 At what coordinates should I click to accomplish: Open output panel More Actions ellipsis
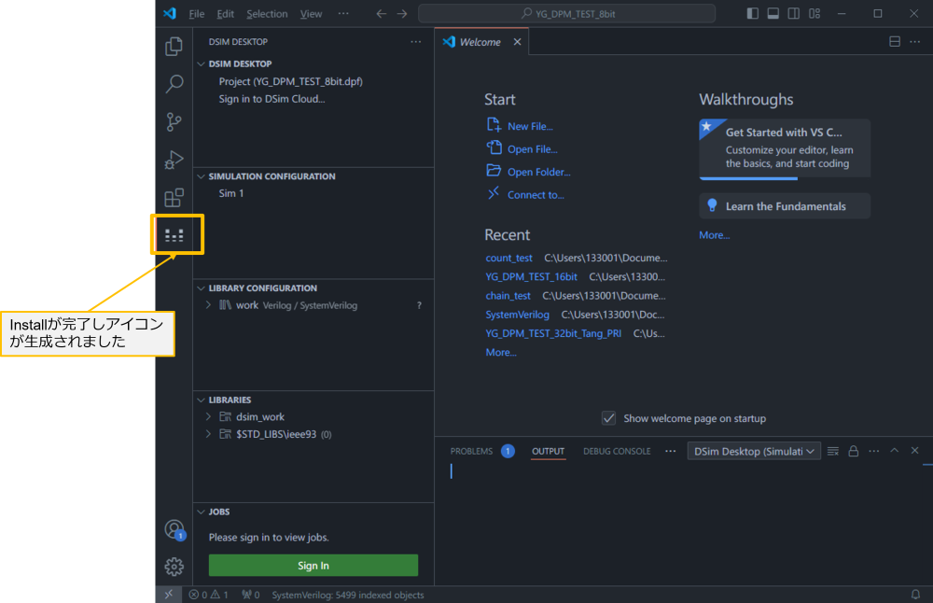click(x=874, y=451)
